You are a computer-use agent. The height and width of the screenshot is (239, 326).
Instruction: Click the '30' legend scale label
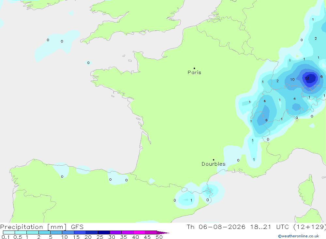[111, 237]
